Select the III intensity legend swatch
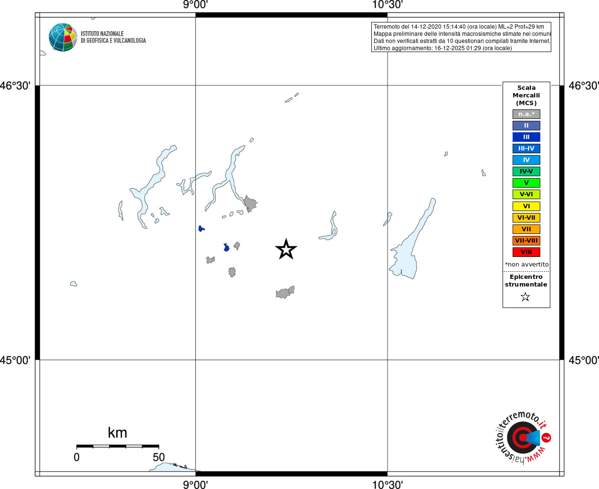599x489 pixels. [x=526, y=137]
